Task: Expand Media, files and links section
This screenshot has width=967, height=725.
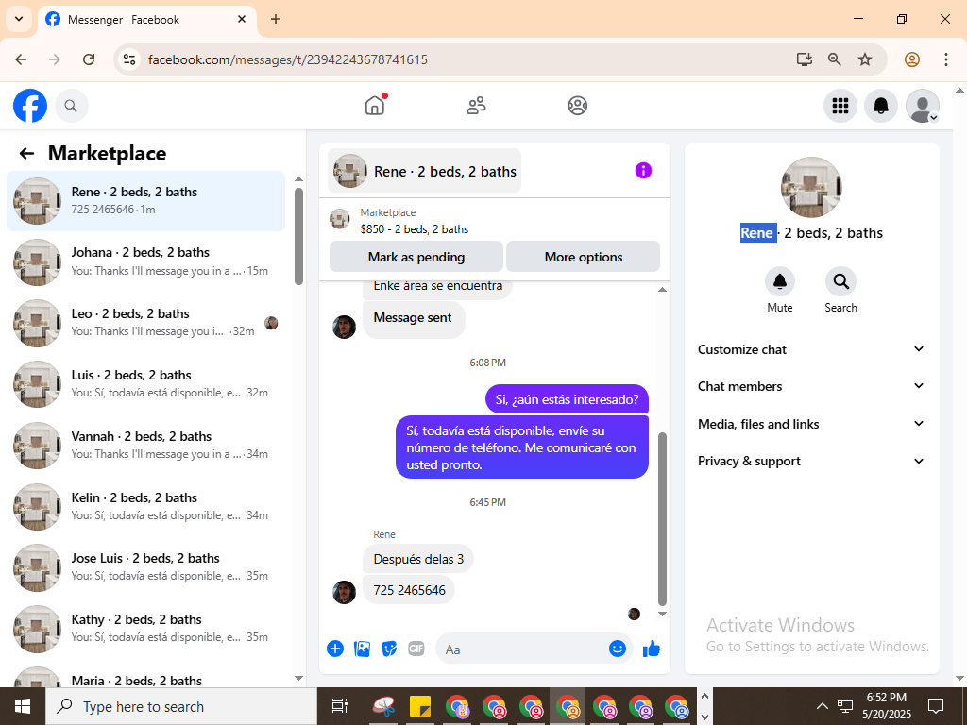Action: point(811,424)
